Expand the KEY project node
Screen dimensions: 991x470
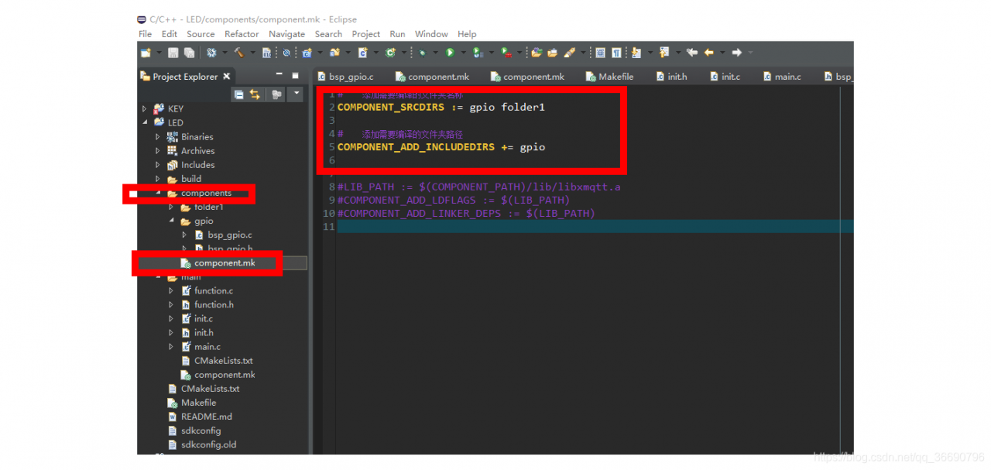[x=145, y=109]
